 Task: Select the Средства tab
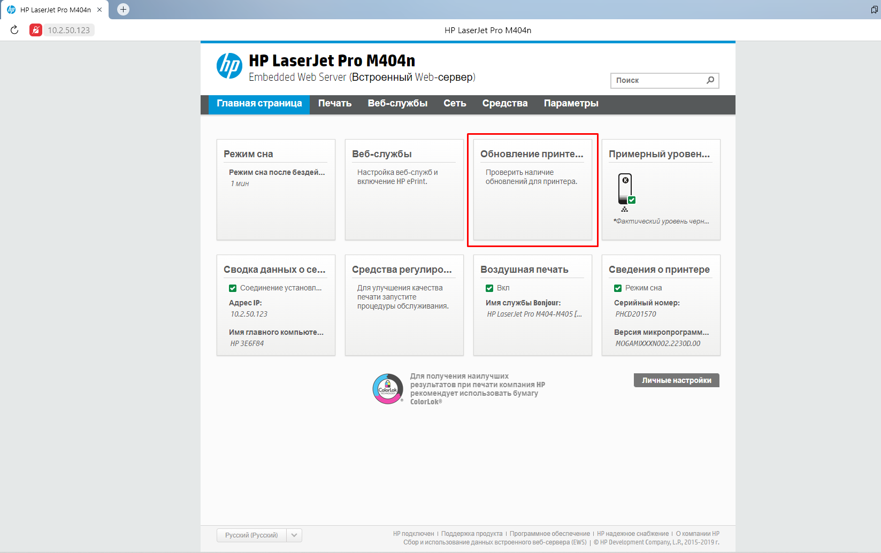coord(505,104)
